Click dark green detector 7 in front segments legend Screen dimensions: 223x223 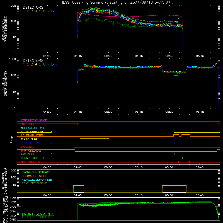pyautogui.click(x=48, y=11)
